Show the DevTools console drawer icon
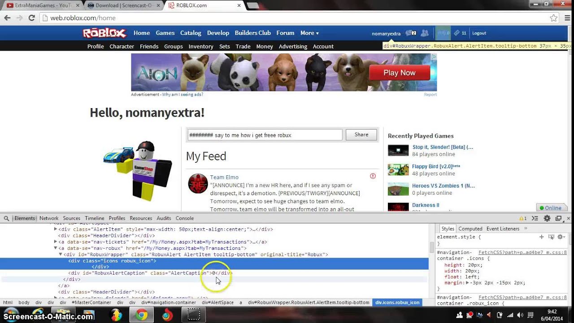The height and width of the screenshot is (323, 574). pos(535,218)
